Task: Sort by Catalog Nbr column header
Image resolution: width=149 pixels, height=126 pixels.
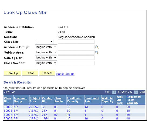Action: click(47, 100)
